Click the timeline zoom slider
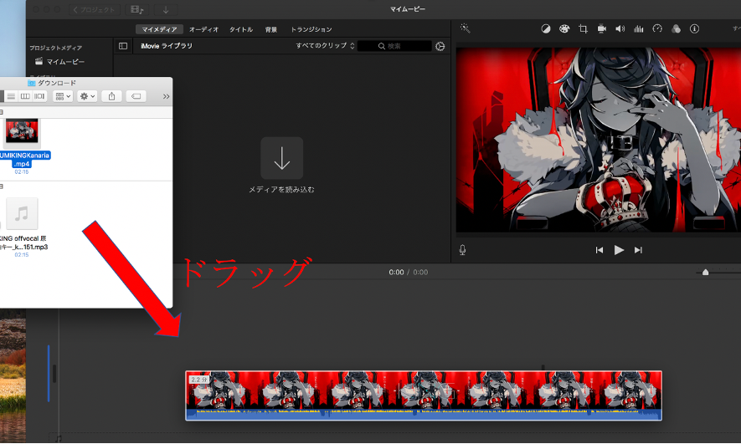The width and height of the screenshot is (741, 444). 705,273
